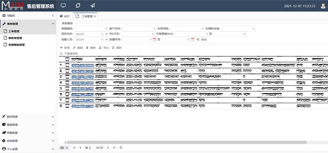Screen dimensions: 328x153
Task: Click the monitor icon in the top bar
Action: tap(63, 6)
